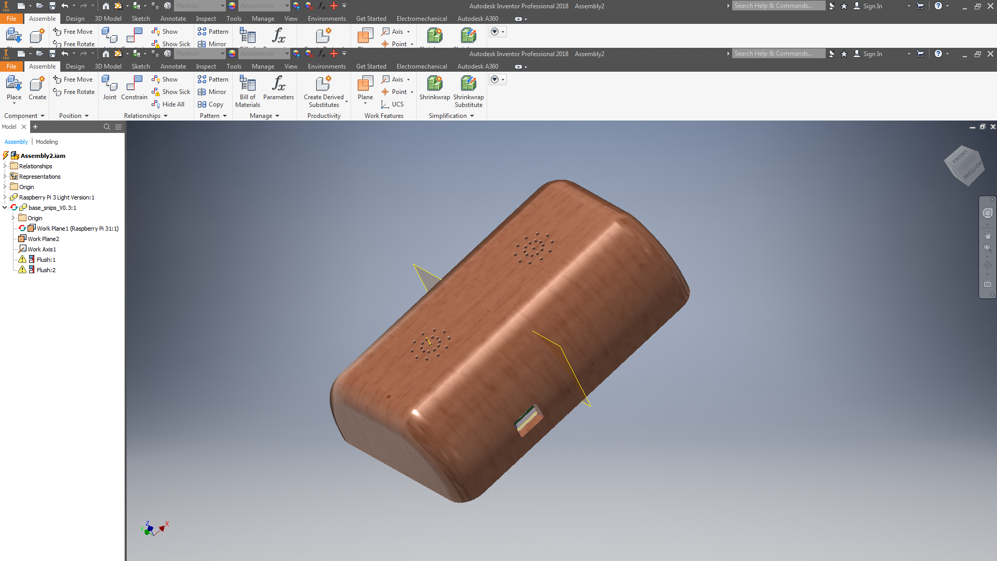Toggle Show relationships
This screenshot has height=561, width=997.
point(165,79)
